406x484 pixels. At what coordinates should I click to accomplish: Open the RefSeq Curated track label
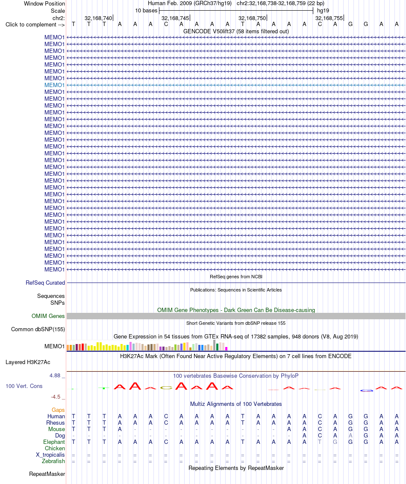(45, 283)
